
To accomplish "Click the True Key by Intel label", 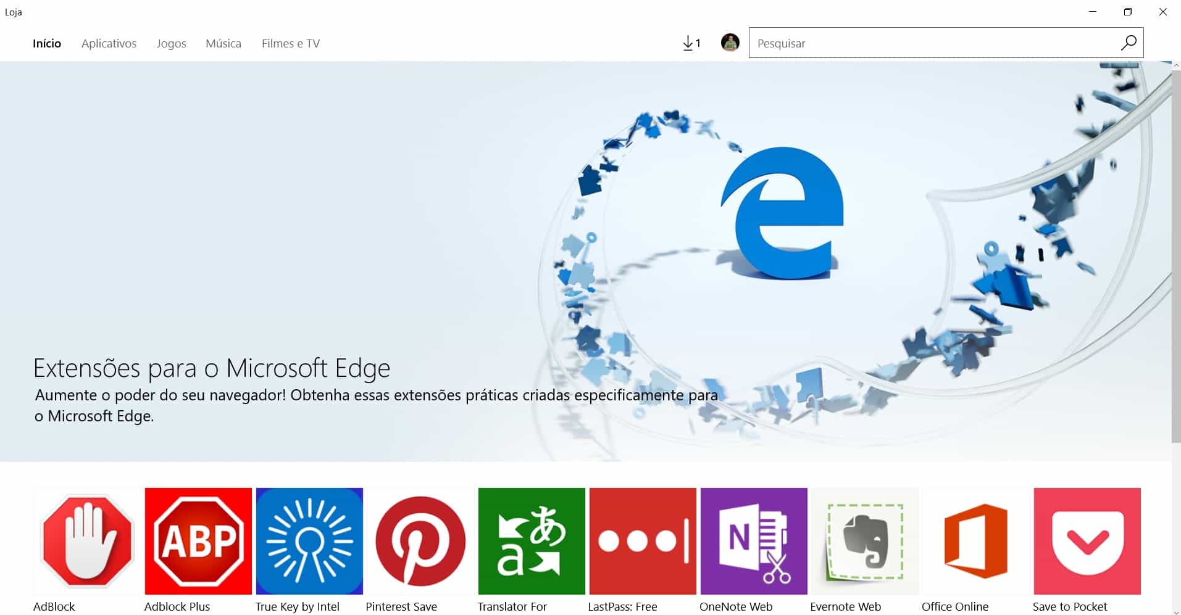I will [298, 606].
